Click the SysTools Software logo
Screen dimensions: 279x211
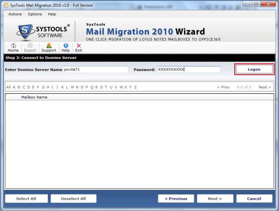(43, 32)
